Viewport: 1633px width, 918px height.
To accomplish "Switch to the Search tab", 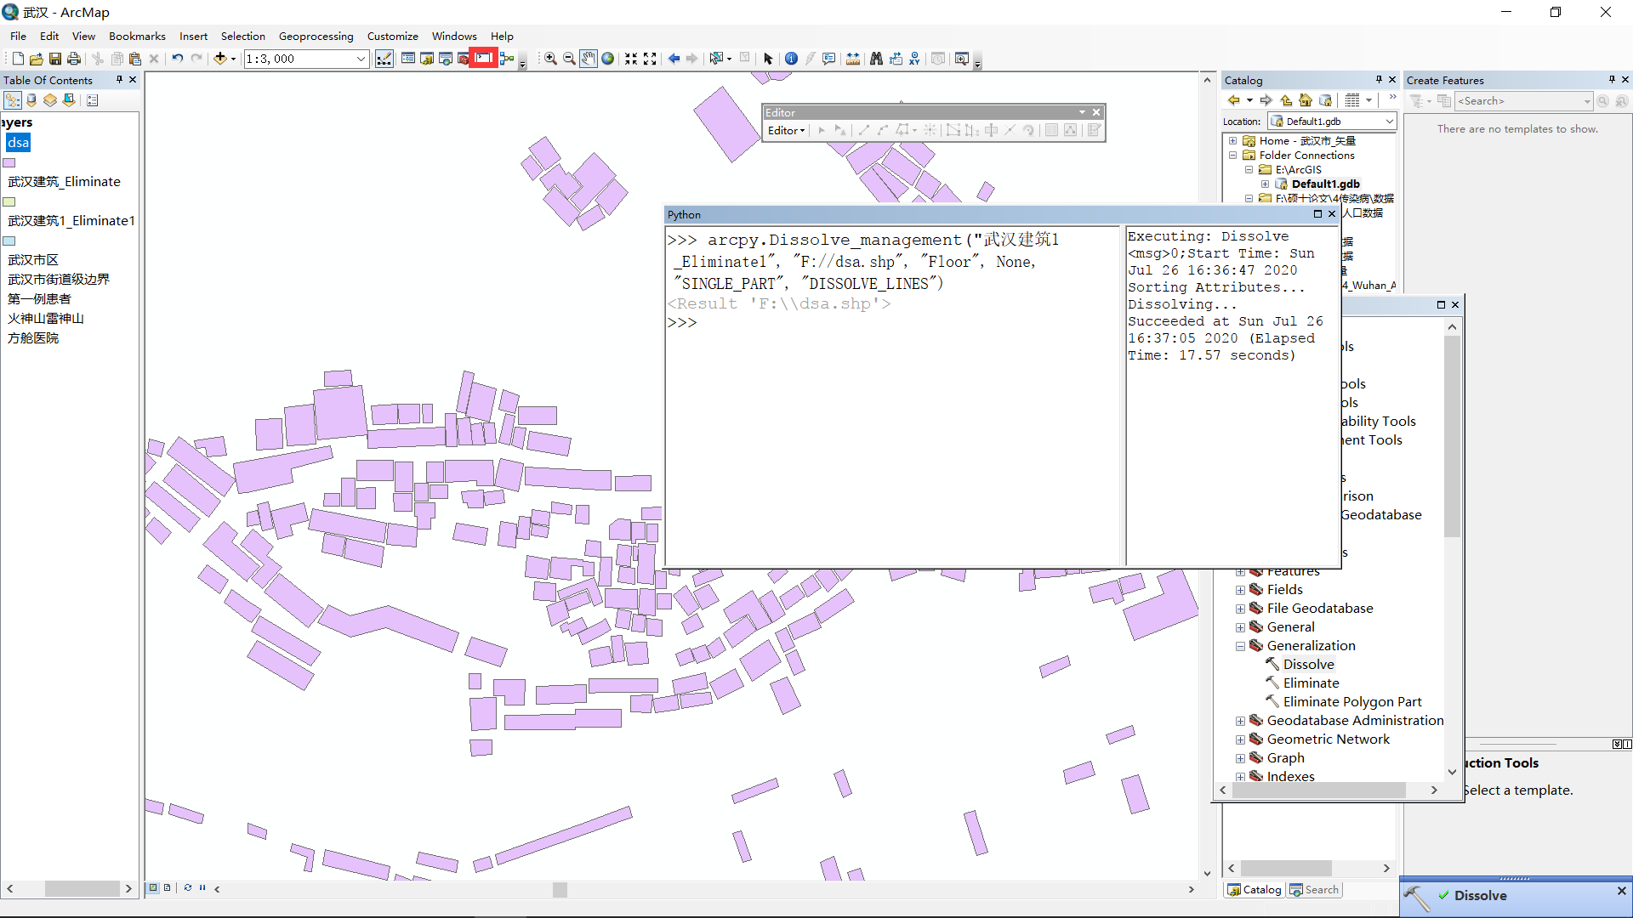I will coord(1315,889).
